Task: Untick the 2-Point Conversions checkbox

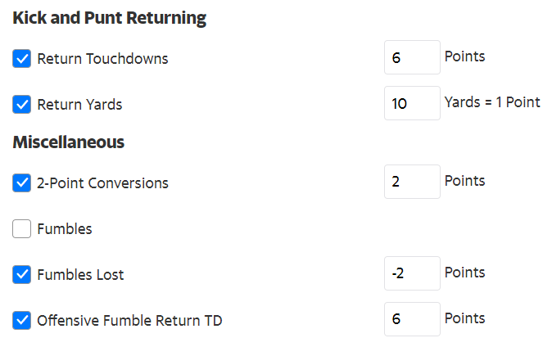Action: tap(22, 183)
